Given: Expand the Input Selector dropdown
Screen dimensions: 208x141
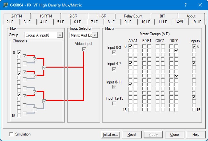Looking at the screenshot, I should point(95,35).
